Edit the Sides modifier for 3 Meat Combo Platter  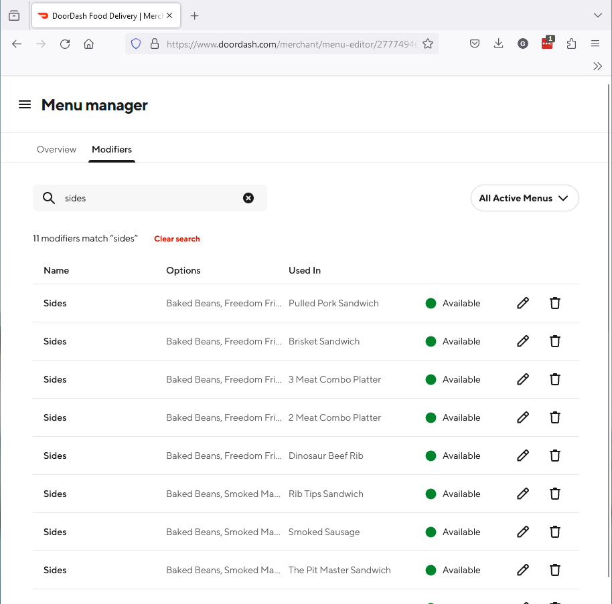(x=523, y=379)
